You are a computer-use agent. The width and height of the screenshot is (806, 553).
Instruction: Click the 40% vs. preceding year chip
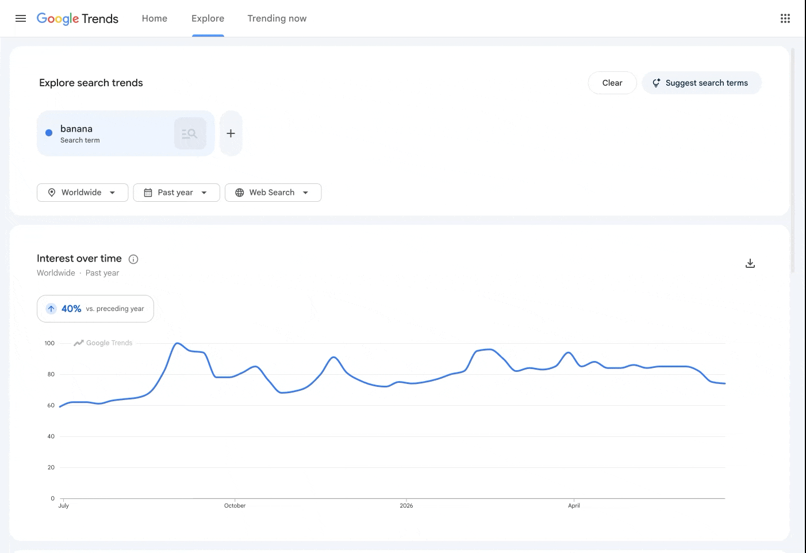pos(95,309)
